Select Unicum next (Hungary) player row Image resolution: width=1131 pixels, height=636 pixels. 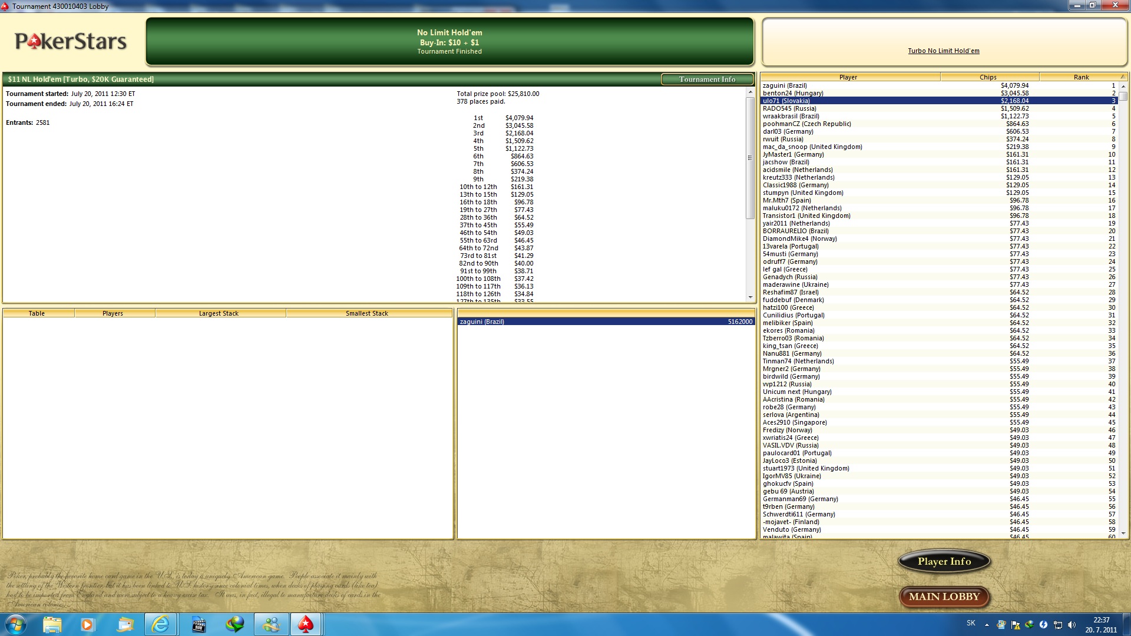click(939, 392)
